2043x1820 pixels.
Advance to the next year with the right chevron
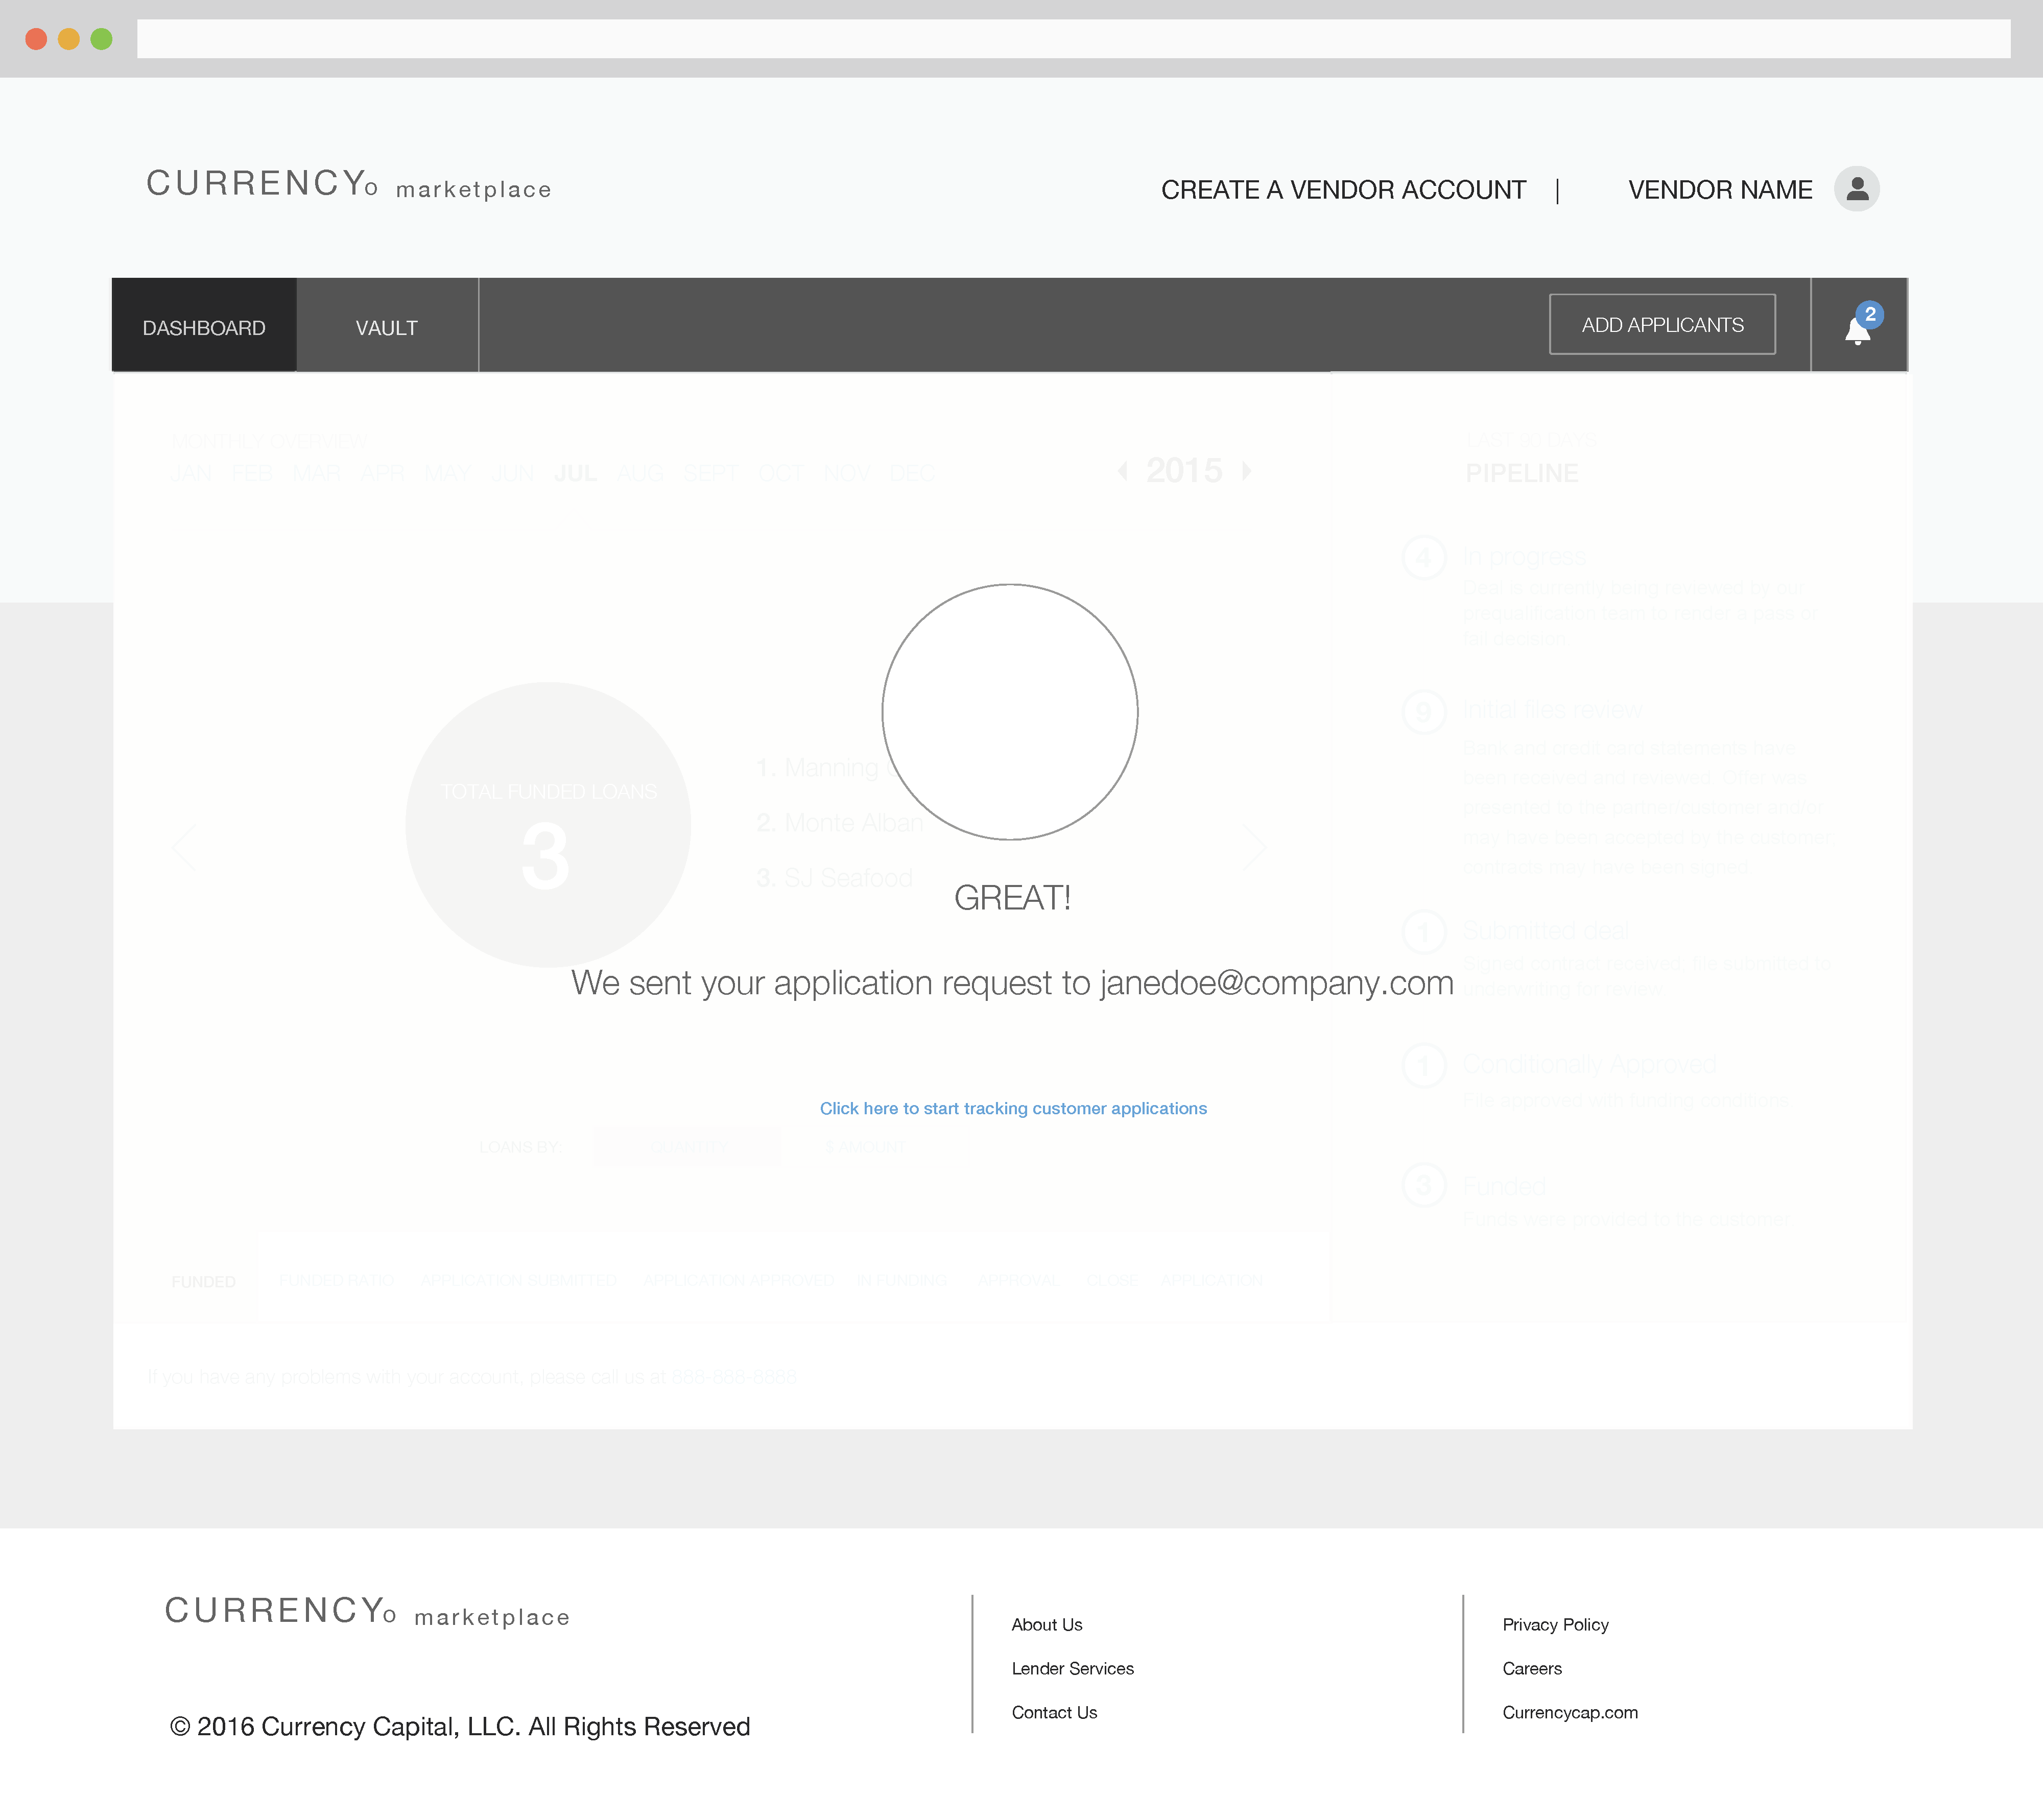(1246, 470)
